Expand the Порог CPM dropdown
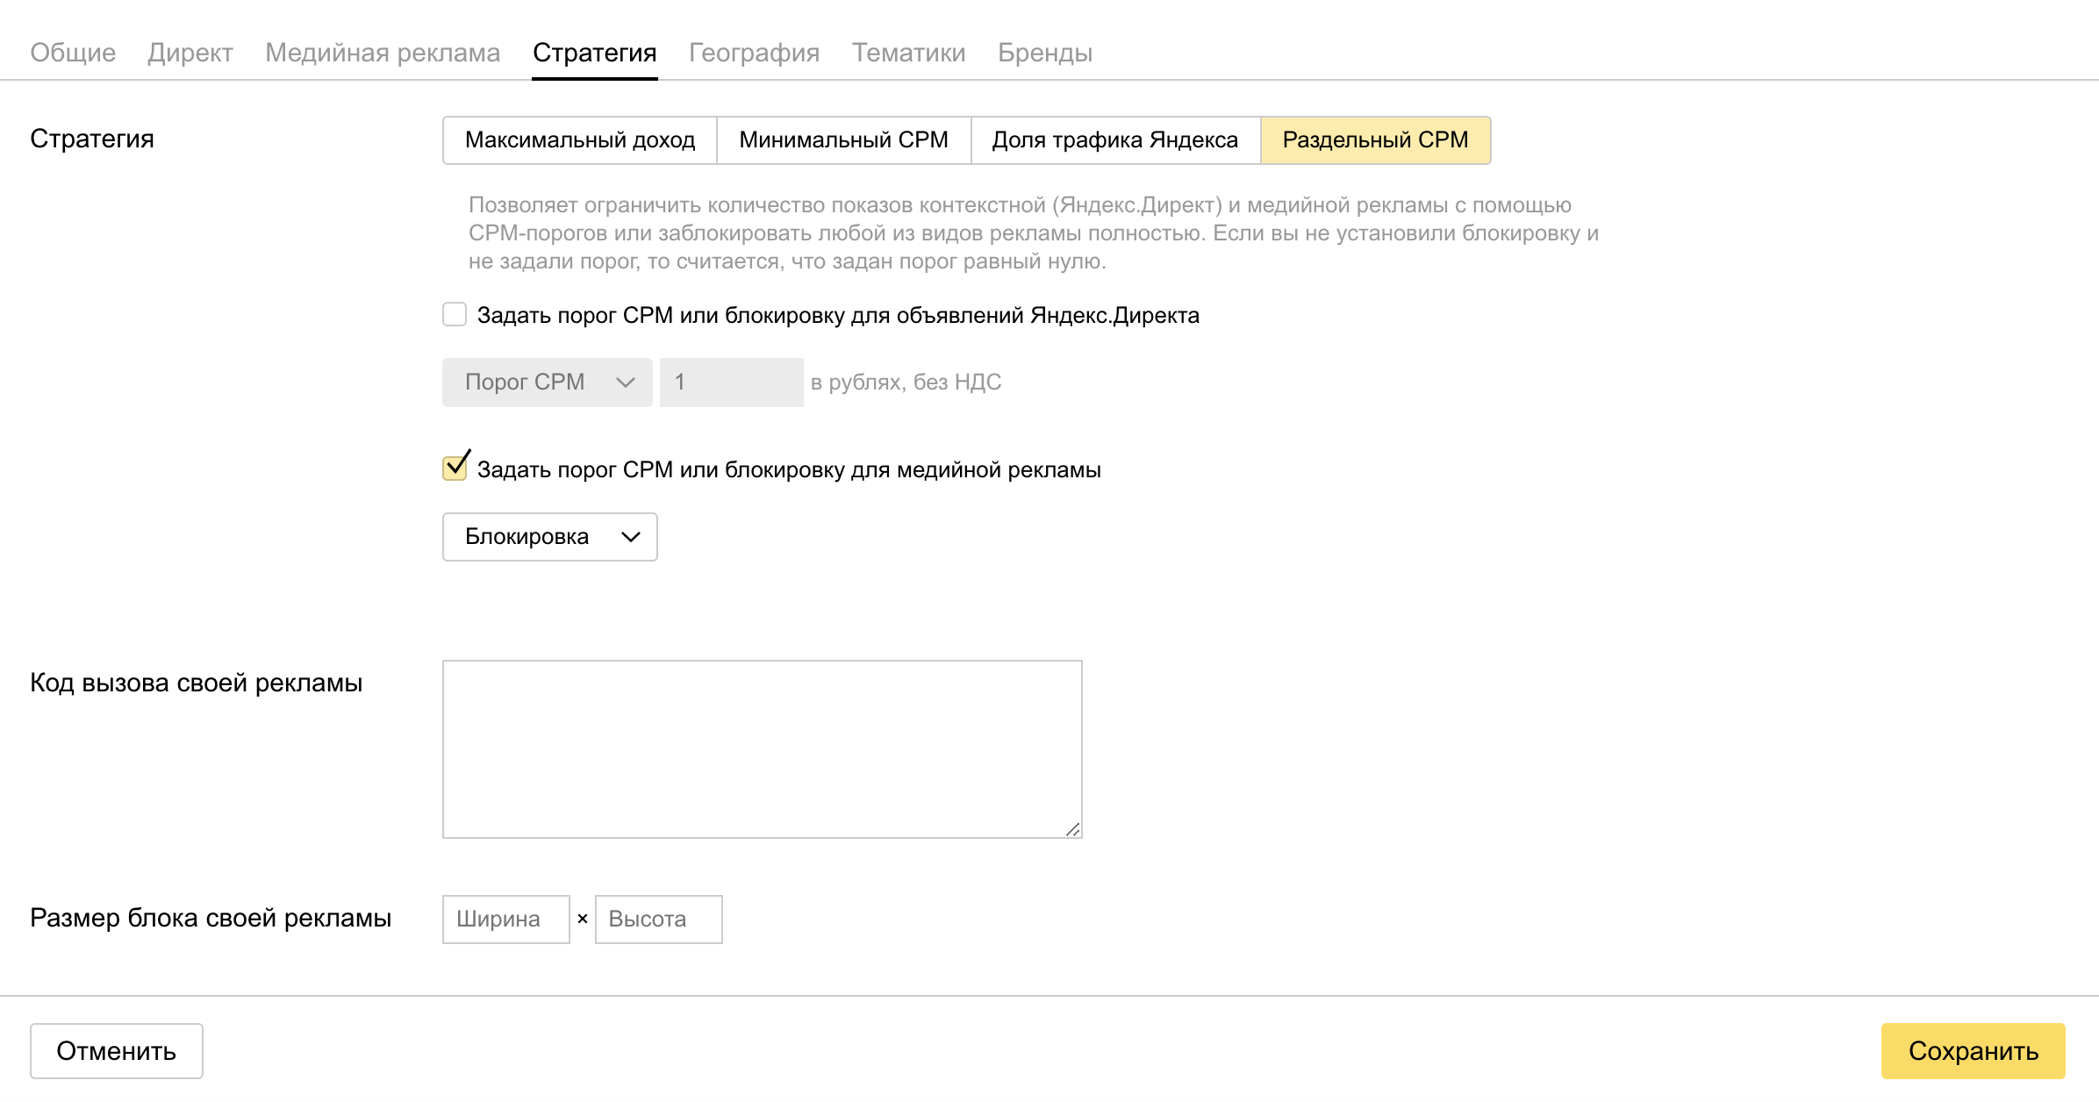 [548, 383]
